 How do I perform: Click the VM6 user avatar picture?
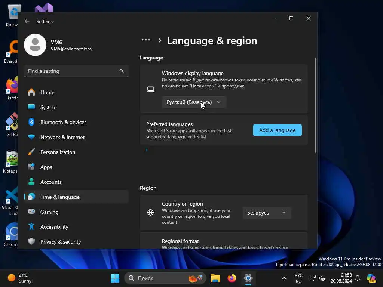click(x=35, y=45)
